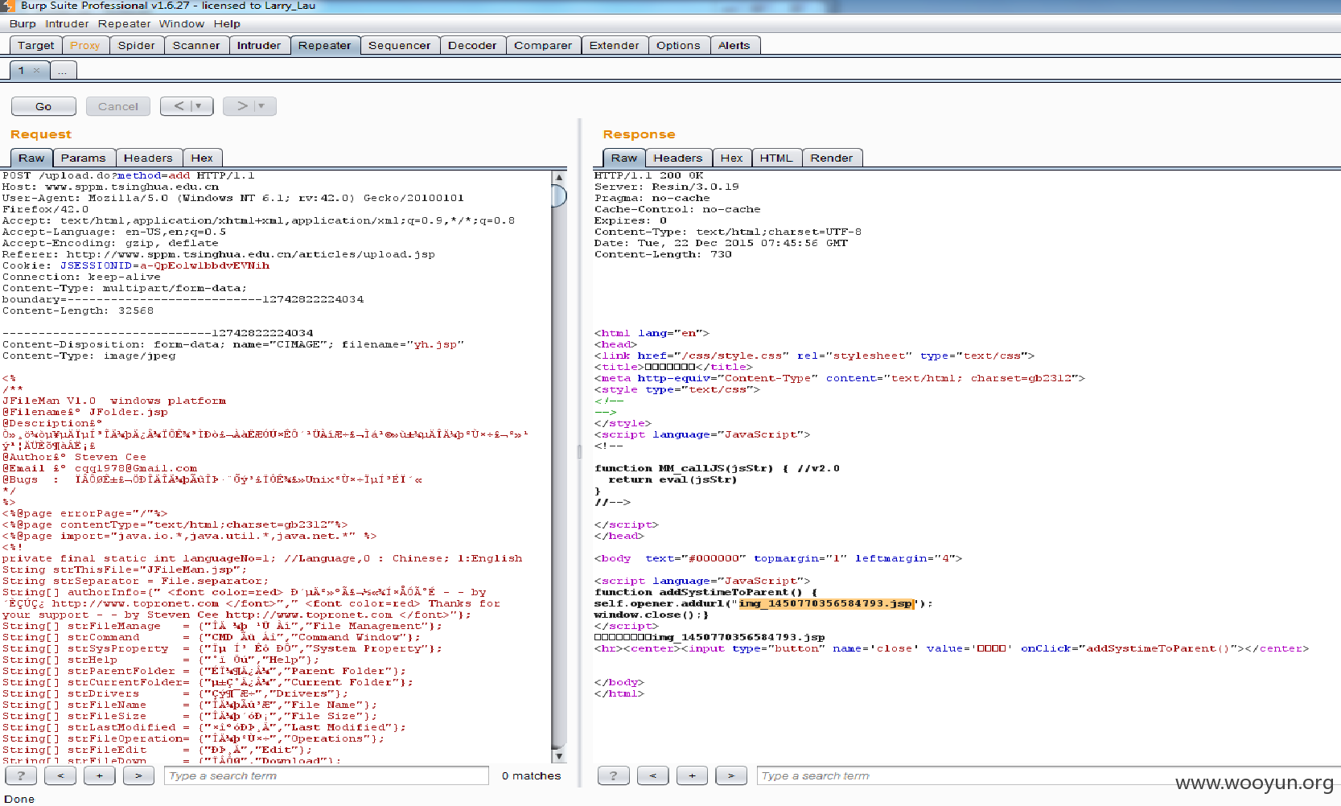This screenshot has width=1341, height=806.
Task: Click the Burp Suite window title icon
Action: coord(7,6)
